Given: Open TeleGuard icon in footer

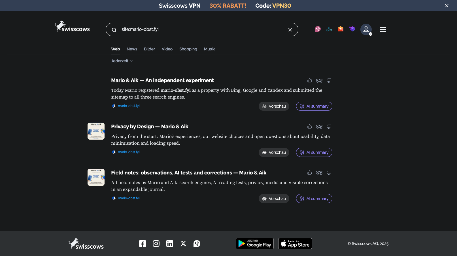Looking at the screenshot, I should click(197, 244).
